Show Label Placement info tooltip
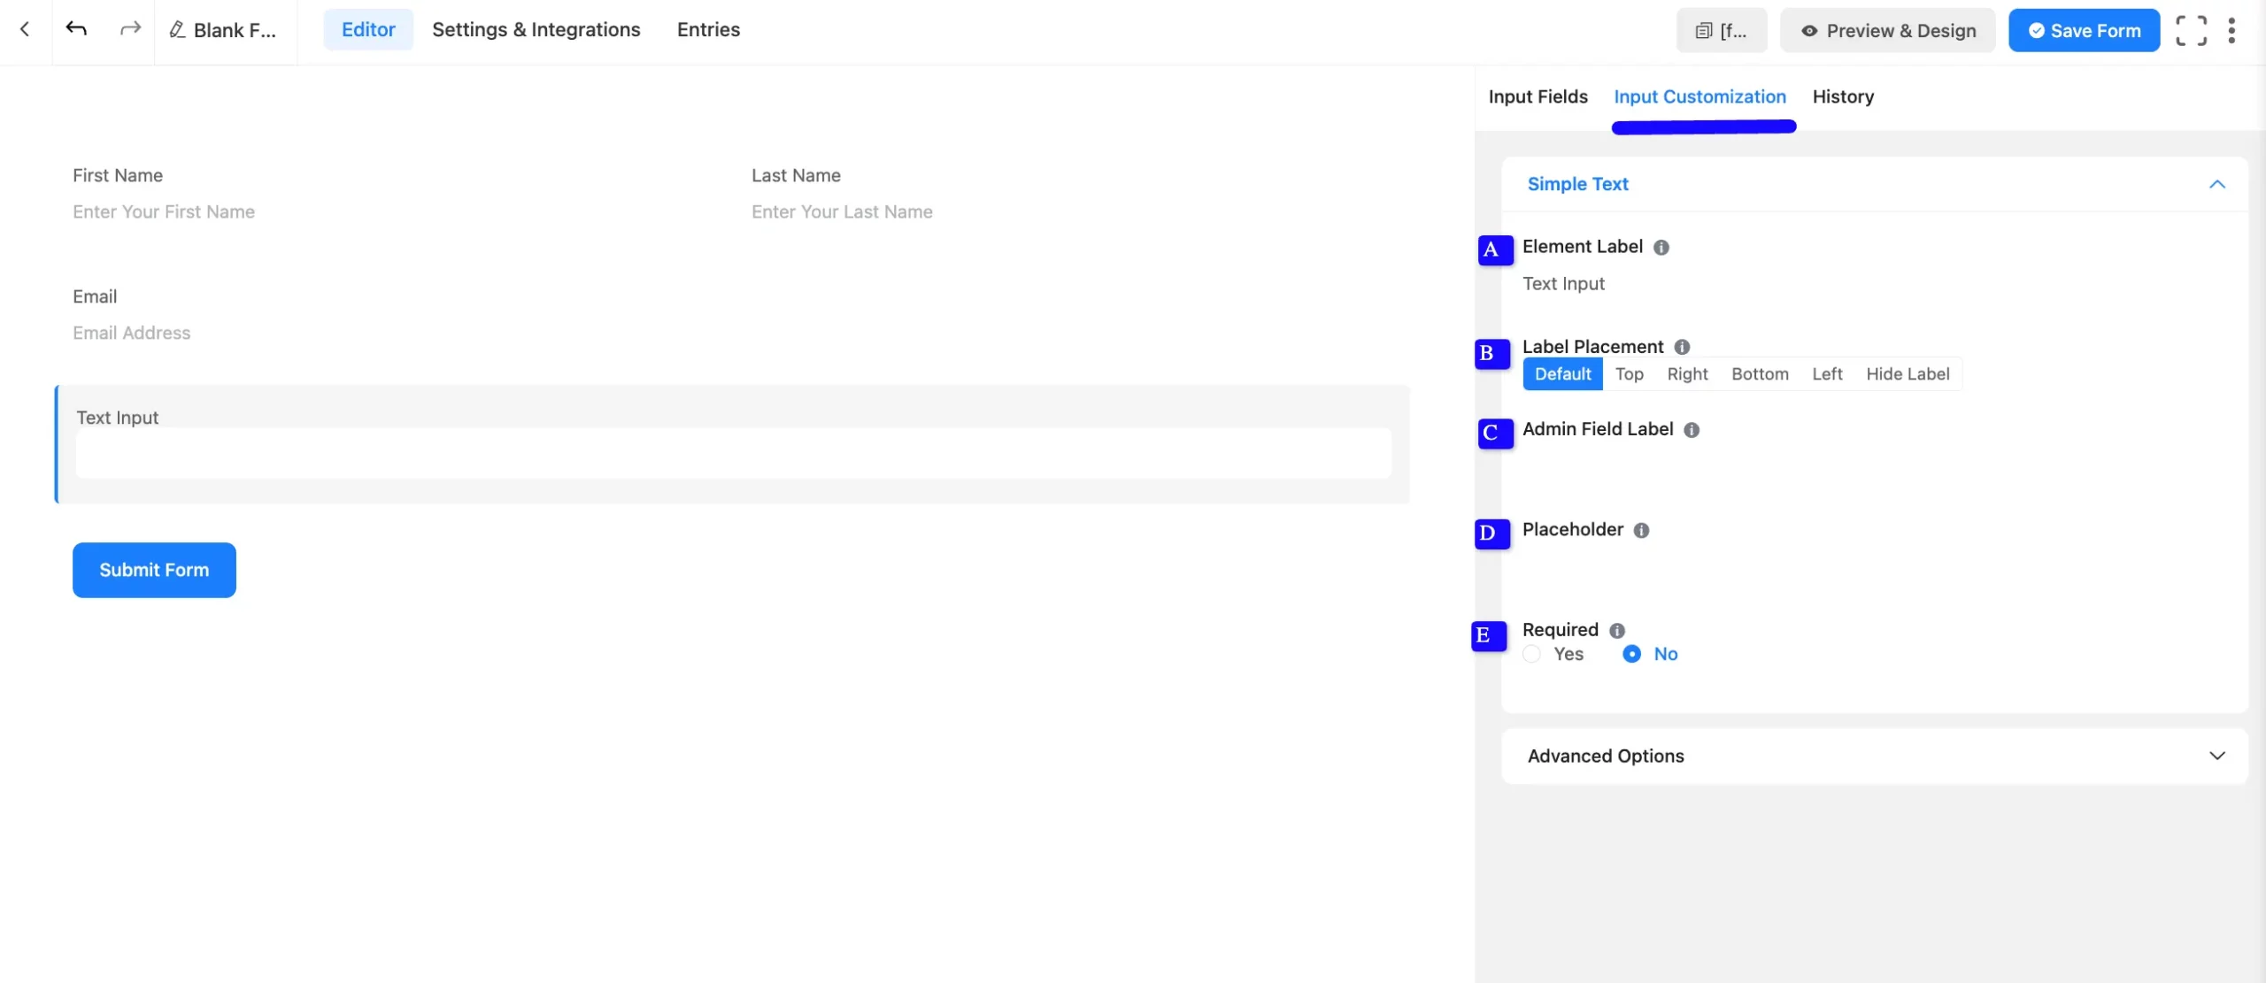The height and width of the screenshot is (983, 2266). (x=1682, y=347)
